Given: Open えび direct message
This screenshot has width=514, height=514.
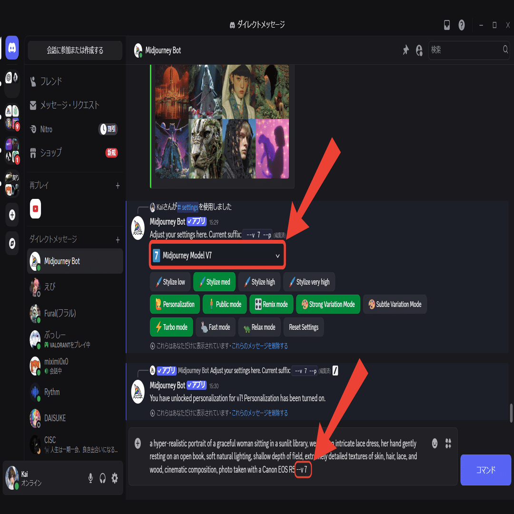Looking at the screenshot, I should click(75, 287).
